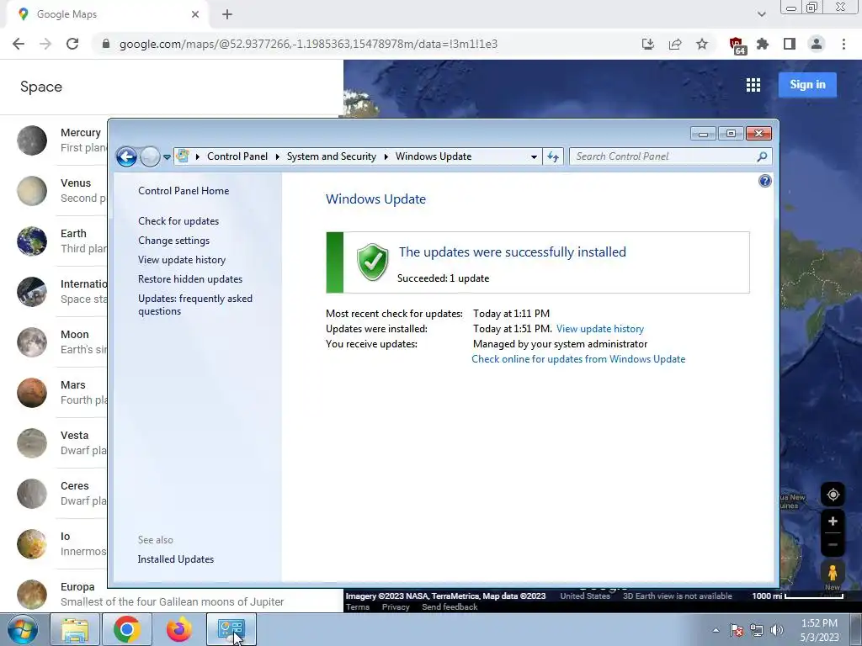Reload the Google Maps page
The width and height of the screenshot is (862, 646).
tap(72, 44)
